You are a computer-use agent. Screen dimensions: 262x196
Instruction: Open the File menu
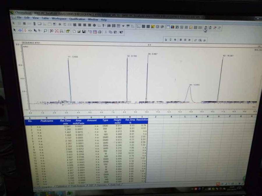click(x=19, y=17)
